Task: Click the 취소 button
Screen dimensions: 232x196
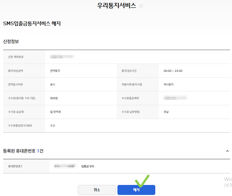Action: tap(97, 190)
